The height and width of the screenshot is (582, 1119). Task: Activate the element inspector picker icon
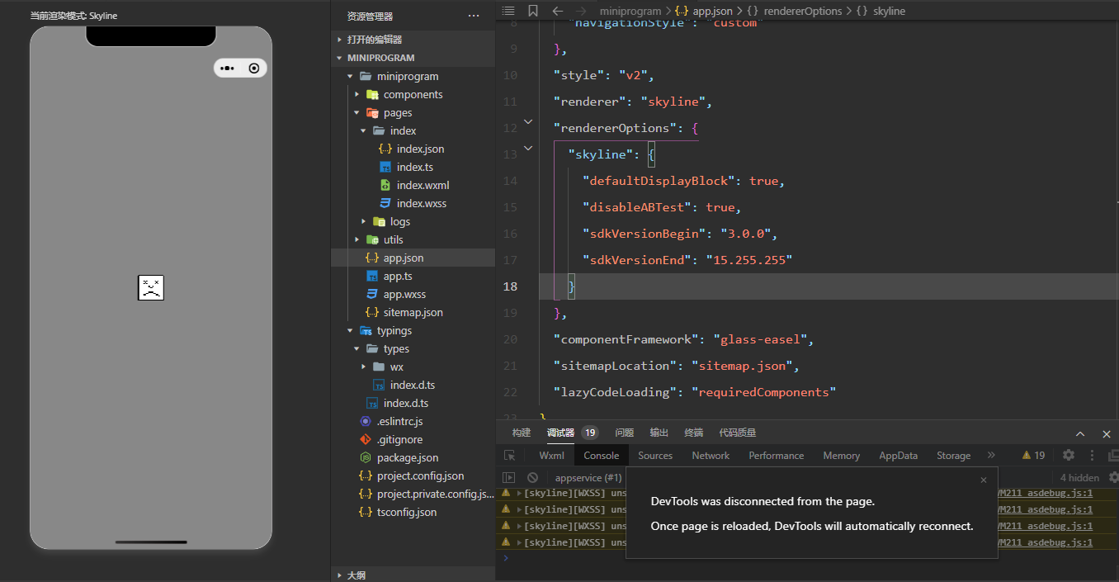tap(510, 455)
